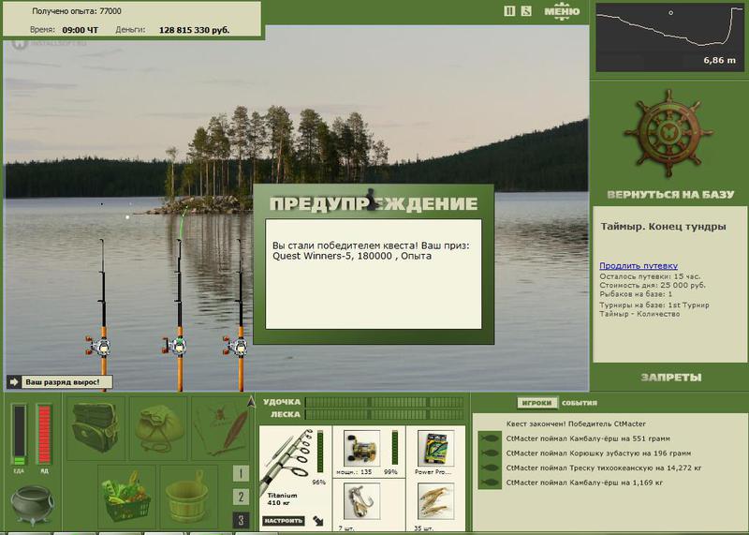The height and width of the screenshot is (535, 749).
Task: Click the time display 09:00 ЧТ
Action: 80,30
